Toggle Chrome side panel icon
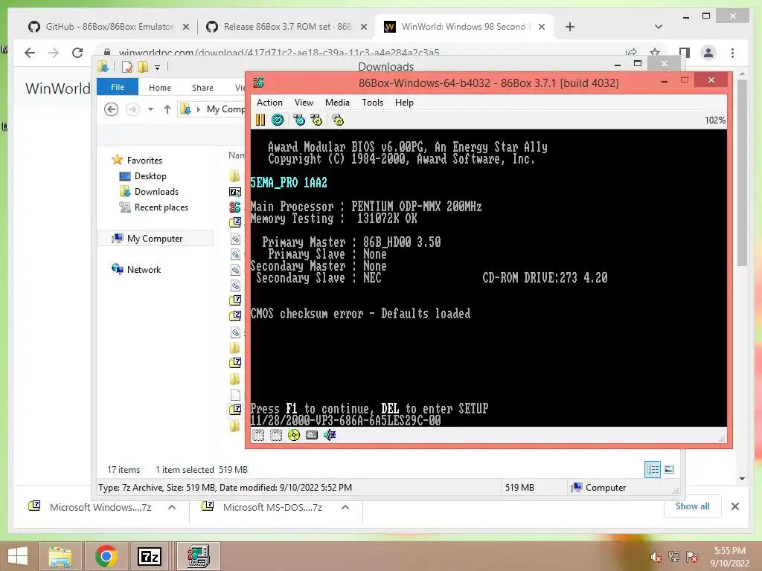 click(685, 53)
